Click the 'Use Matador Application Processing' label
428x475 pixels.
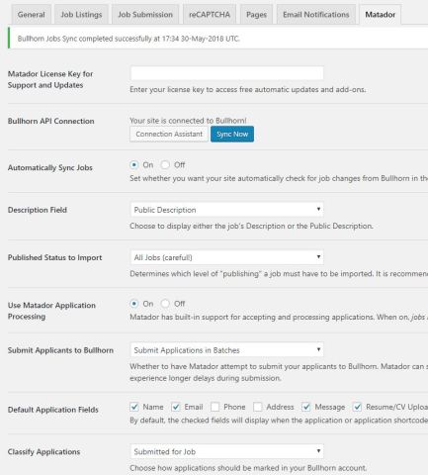51,311
